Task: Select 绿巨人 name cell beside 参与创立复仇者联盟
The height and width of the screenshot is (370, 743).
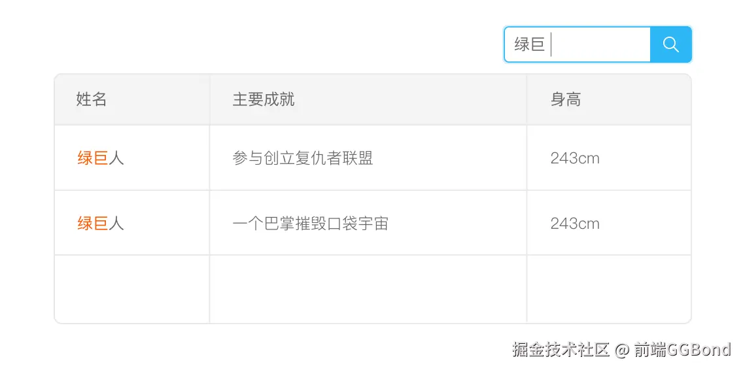Action: 132,158
